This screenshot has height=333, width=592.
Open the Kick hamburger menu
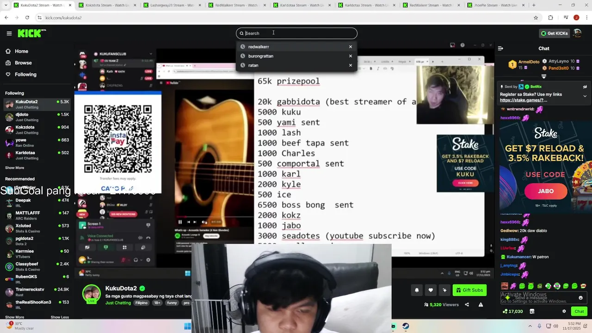[x=9, y=33]
